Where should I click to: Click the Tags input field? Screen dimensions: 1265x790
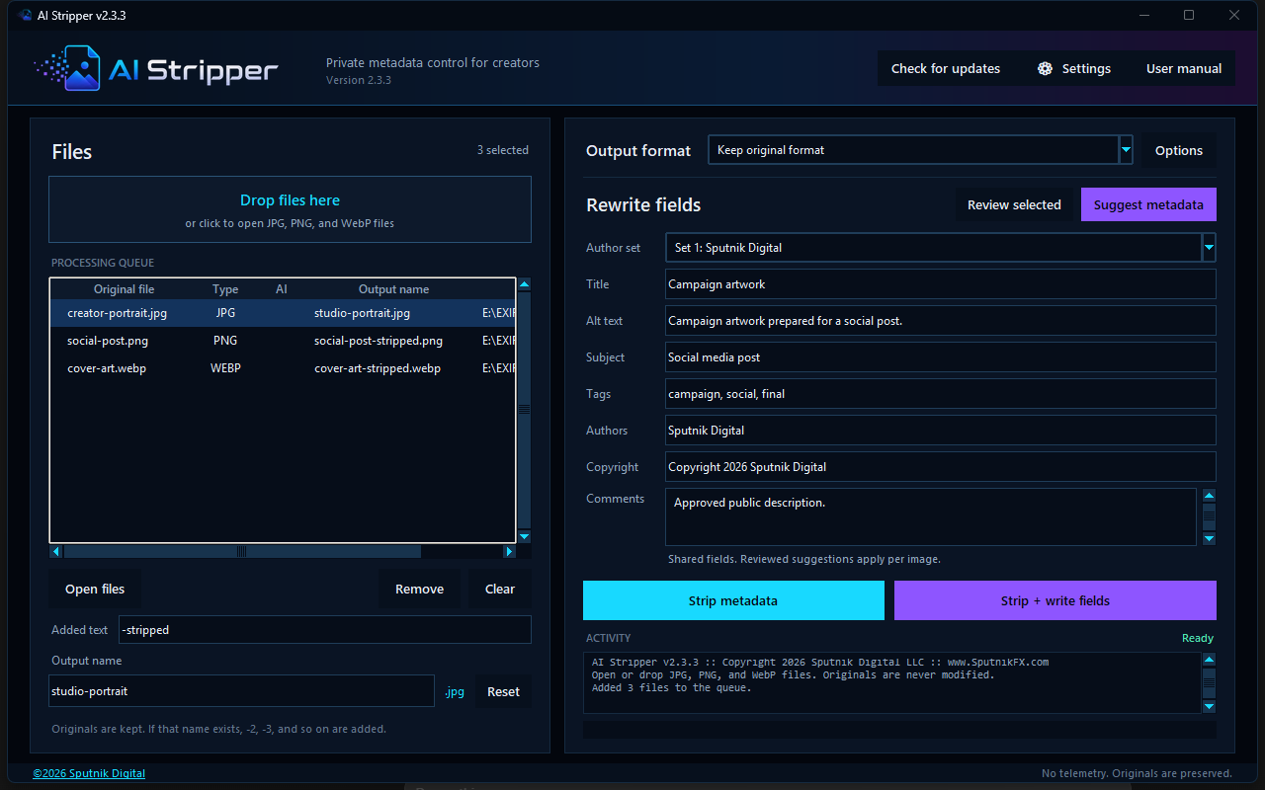[x=941, y=394]
